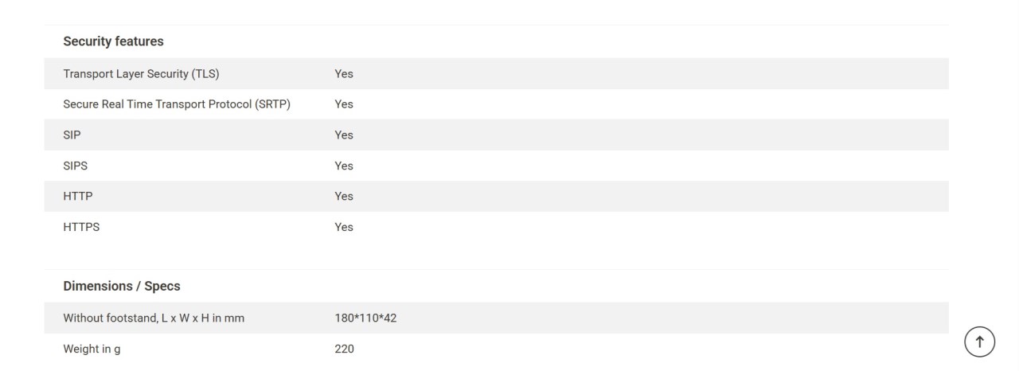Image resolution: width=1019 pixels, height=371 pixels.
Task: Click the Dimensions / Specs heading
Action: coord(122,286)
